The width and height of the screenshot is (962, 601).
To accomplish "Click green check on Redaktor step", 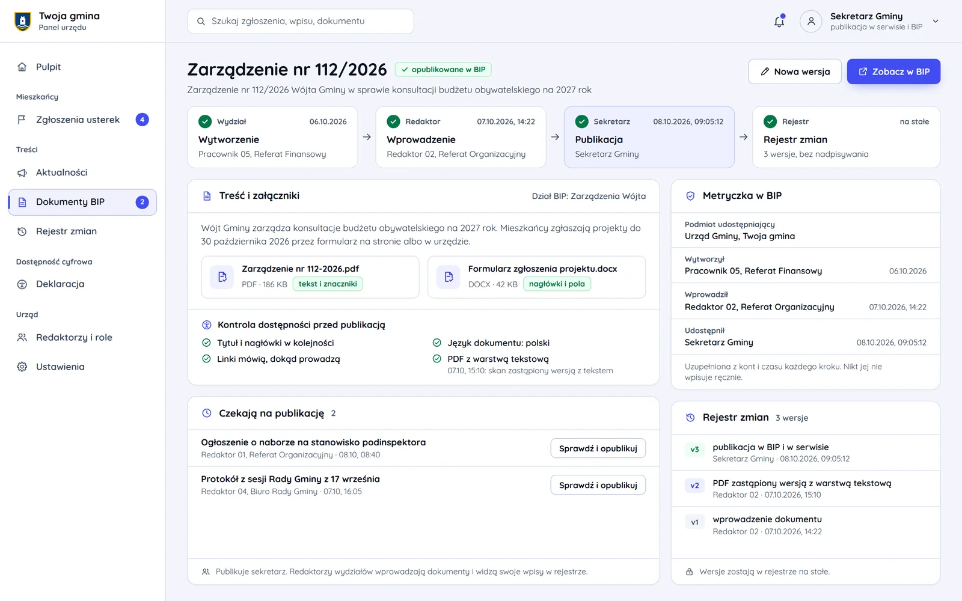I will coord(393,121).
